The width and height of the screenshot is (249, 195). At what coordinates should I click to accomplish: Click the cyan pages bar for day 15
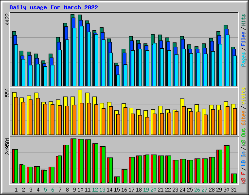pyautogui.click(x=118, y=80)
